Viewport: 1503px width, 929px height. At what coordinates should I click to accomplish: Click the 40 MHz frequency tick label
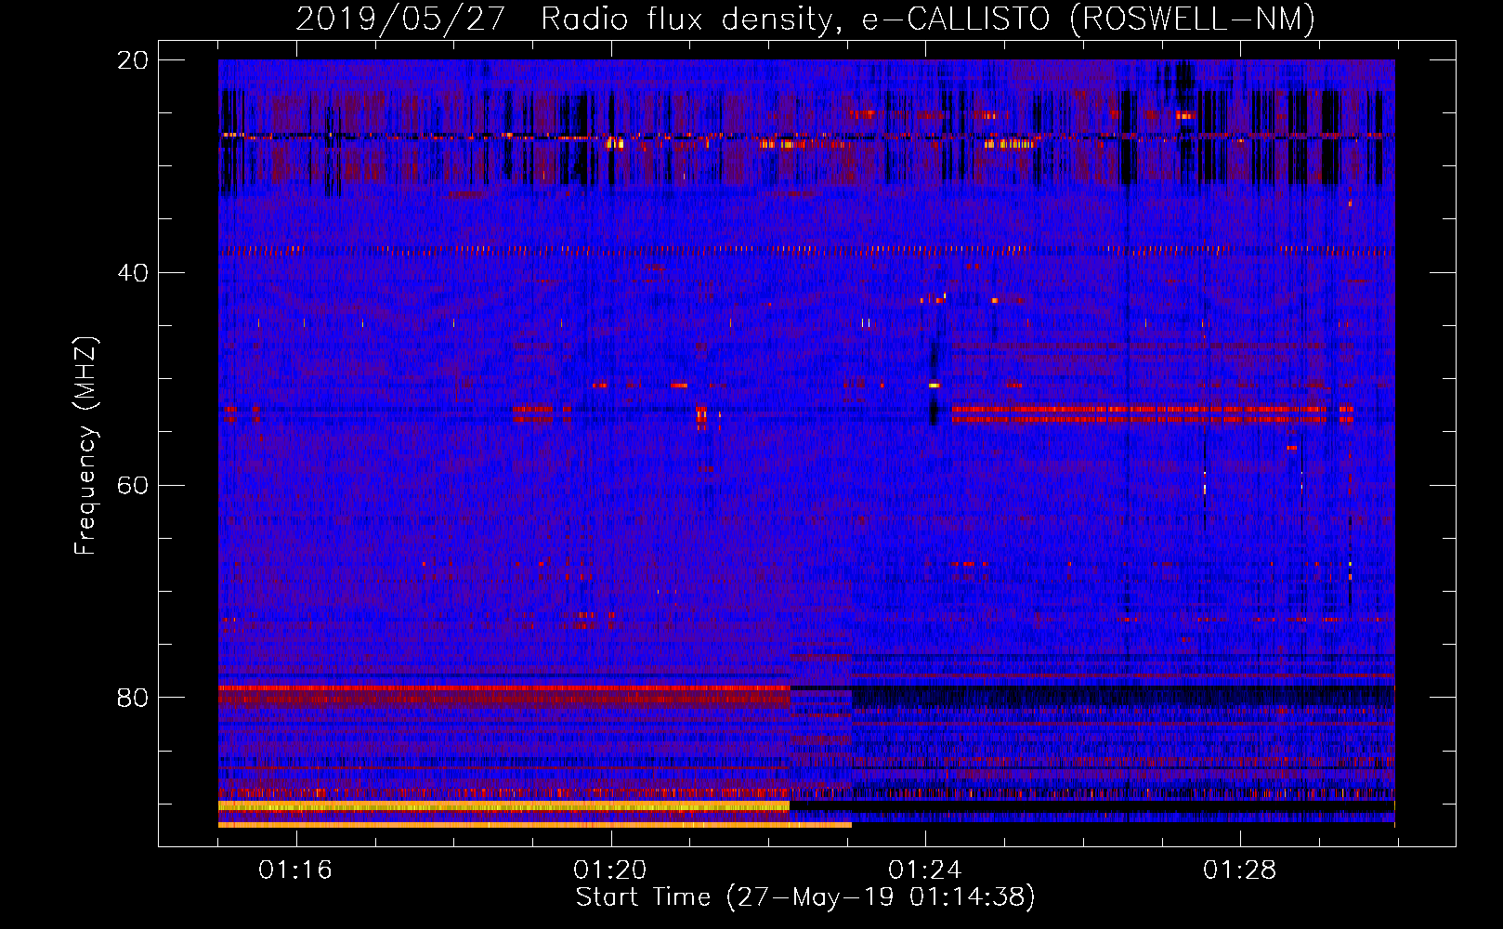coord(133,273)
